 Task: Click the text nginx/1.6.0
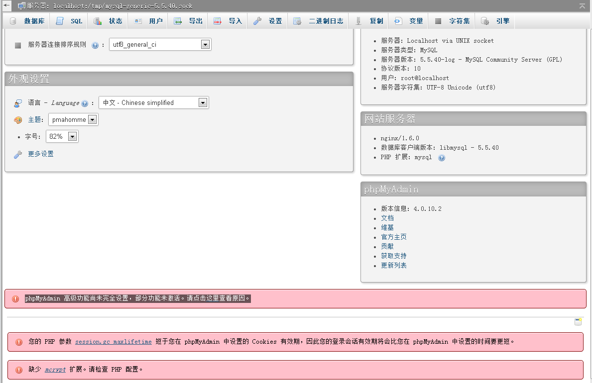tap(400, 138)
